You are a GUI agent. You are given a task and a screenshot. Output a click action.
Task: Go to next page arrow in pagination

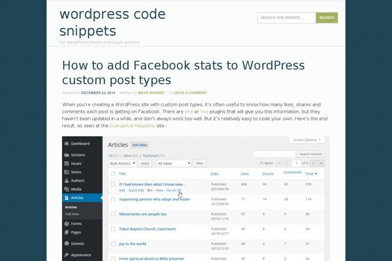click(x=313, y=163)
